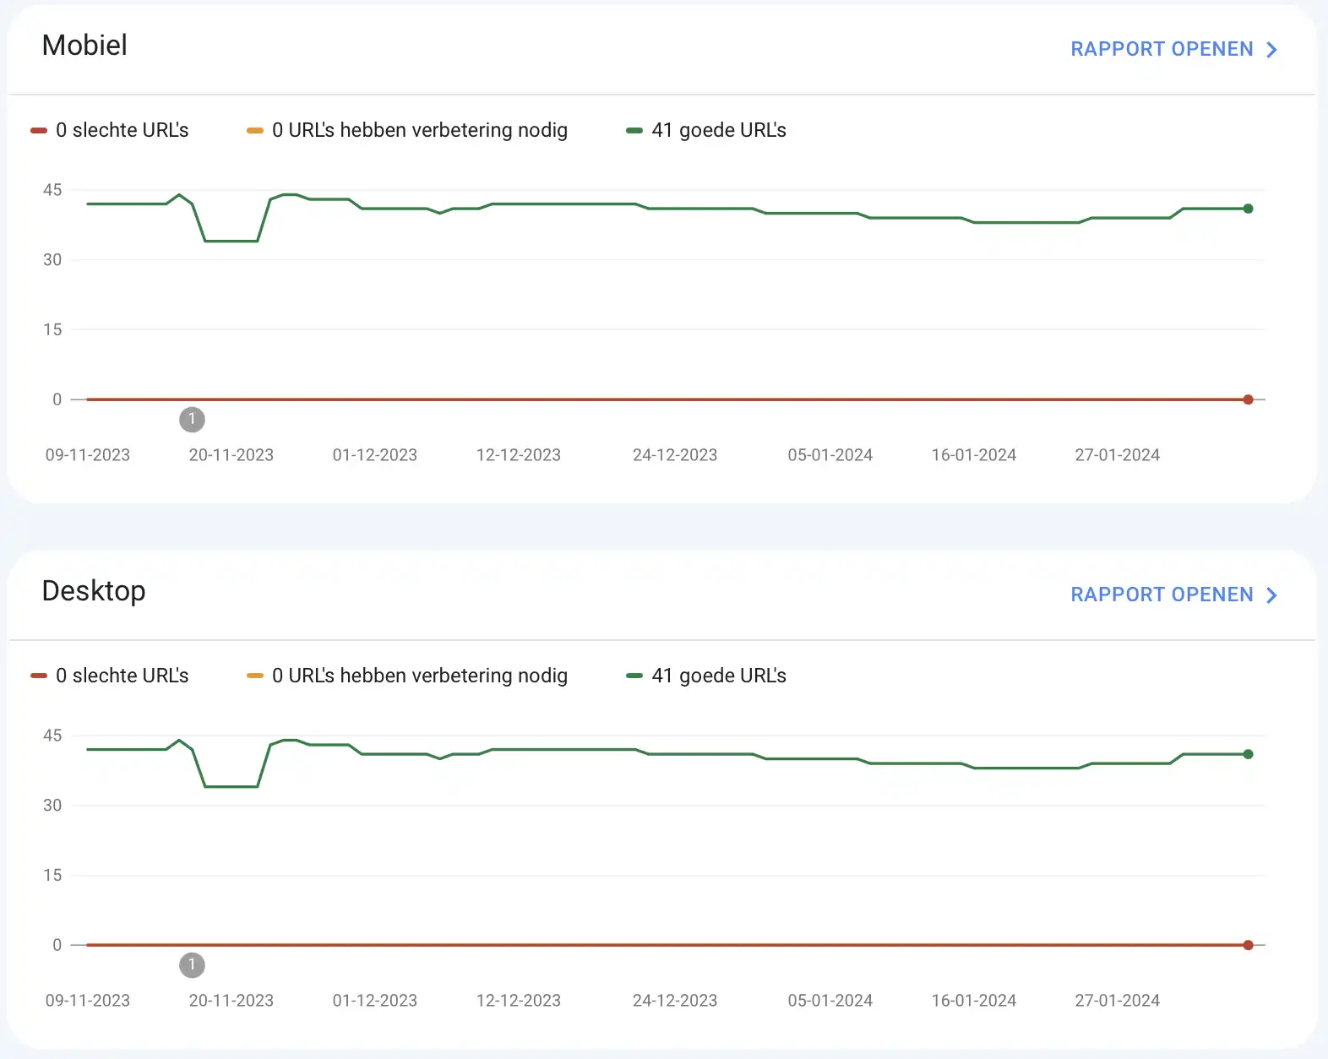The image size is (1328, 1059).
Task: Click date label 01-12-2023 under Desktop chart
Action: [375, 1001]
